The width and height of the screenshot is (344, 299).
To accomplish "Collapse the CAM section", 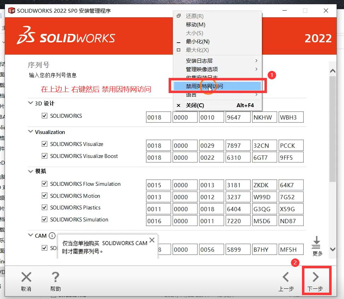I will point(30,235).
